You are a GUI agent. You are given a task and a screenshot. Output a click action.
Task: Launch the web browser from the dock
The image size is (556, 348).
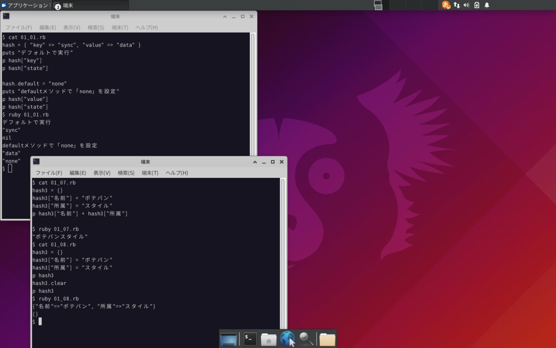pyautogui.click(x=288, y=338)
